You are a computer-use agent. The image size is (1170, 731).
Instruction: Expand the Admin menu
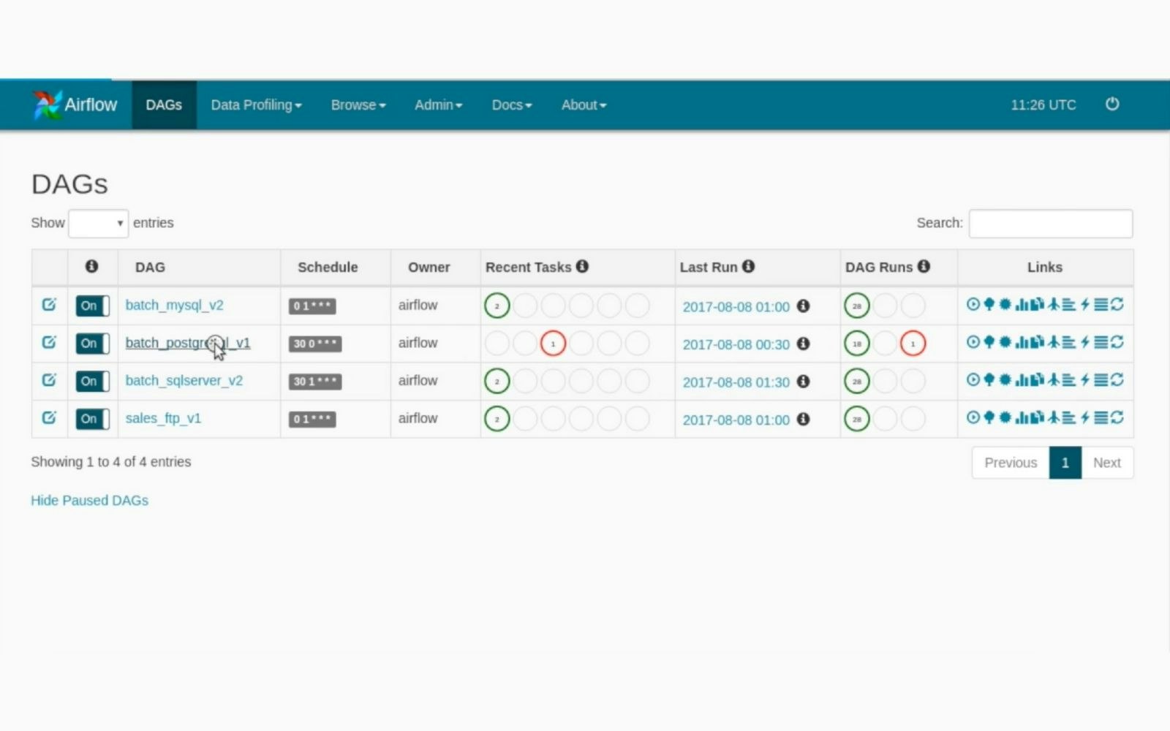(438, 105)
